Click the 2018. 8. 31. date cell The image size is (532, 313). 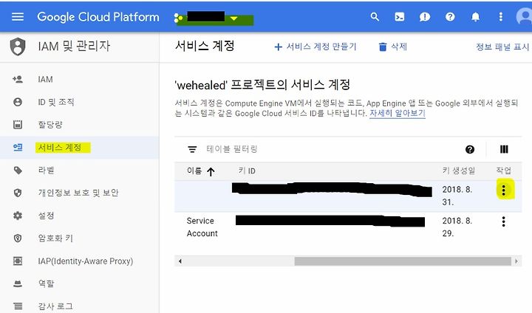[457, 196]
